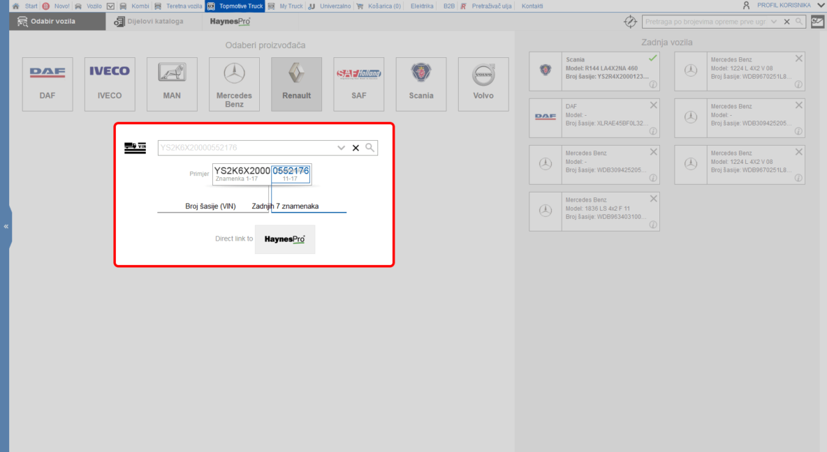The image size is (827, 452).
Task: Open the Elektrika menu item
Action: (422, 6)
